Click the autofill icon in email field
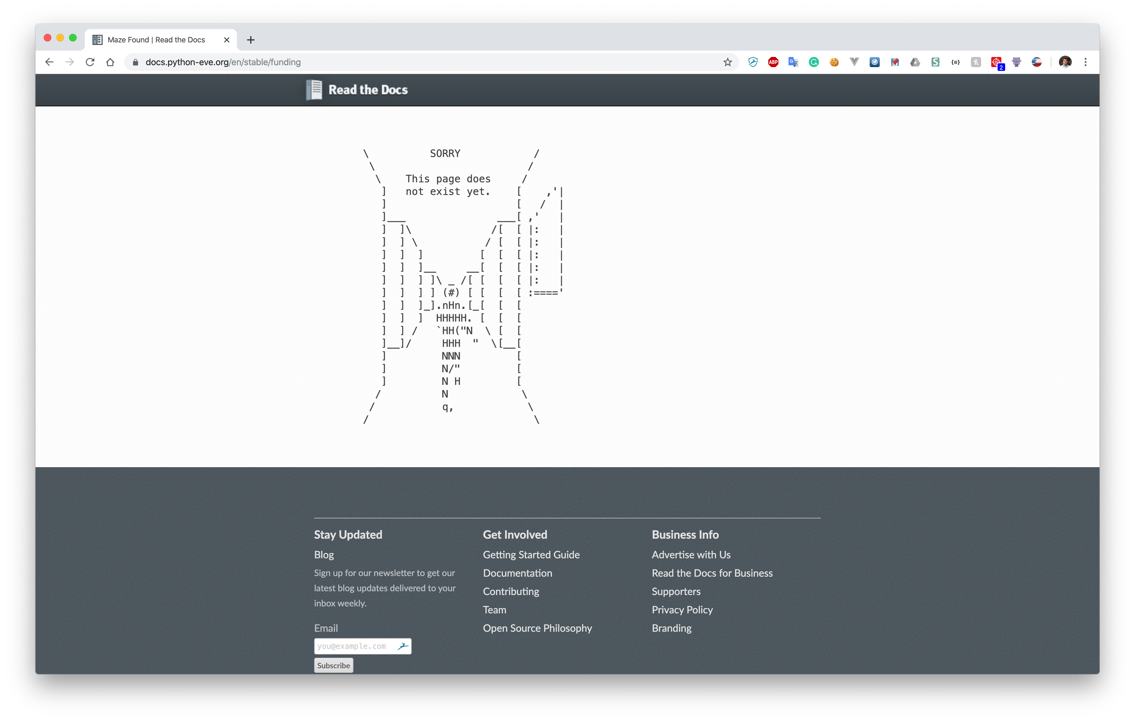The width and height of the screenshot is (1135, 721). 403,646
